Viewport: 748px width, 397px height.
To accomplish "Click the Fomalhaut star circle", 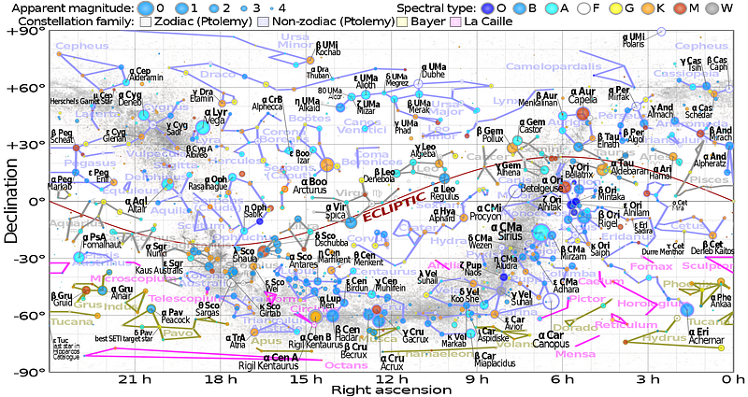I will pyautogui.click(x=79, y=258).
